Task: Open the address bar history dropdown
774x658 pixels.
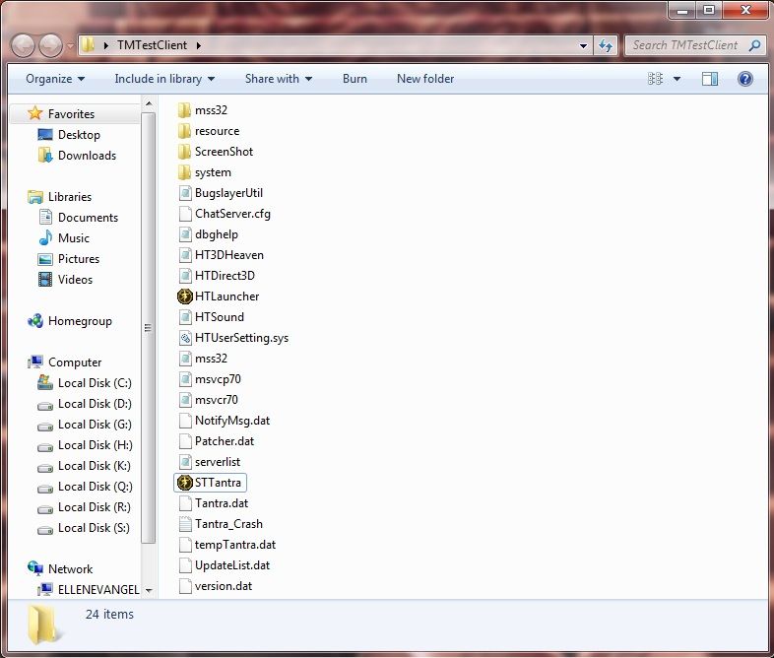Action: tap(583, 45)
